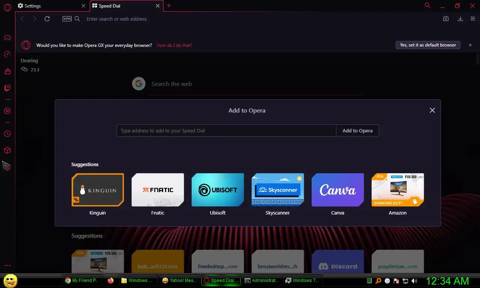Click the Discord tile behind the dialog
This screenshot has height=288, width=480.
click(x=337, y=261)
